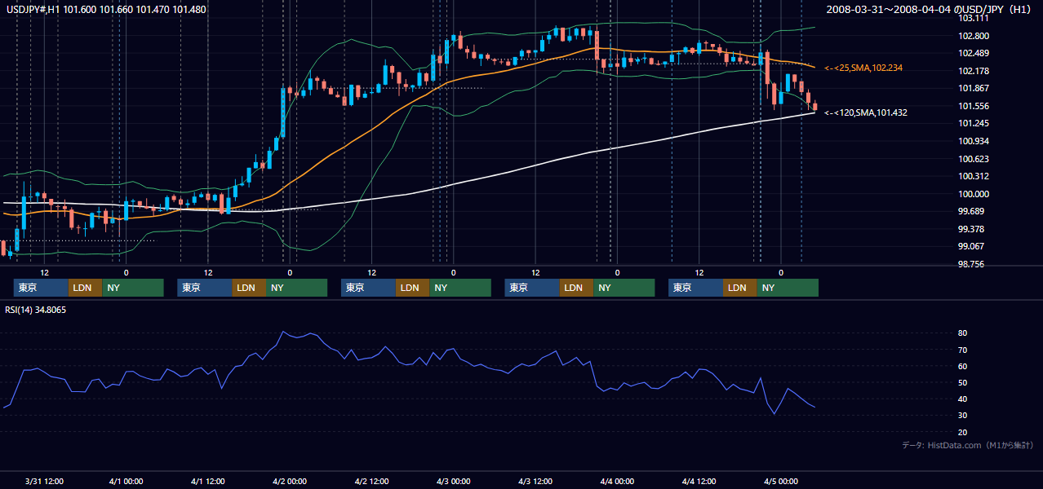Select the lowest price label 98.756

[971, 264]
